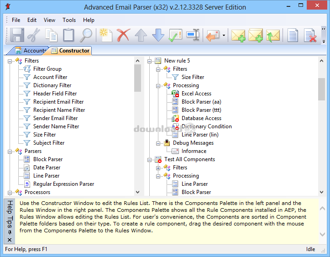330x257 pixels.
Task: Collapse the Debug Messages node
Action: coord(158,143)
